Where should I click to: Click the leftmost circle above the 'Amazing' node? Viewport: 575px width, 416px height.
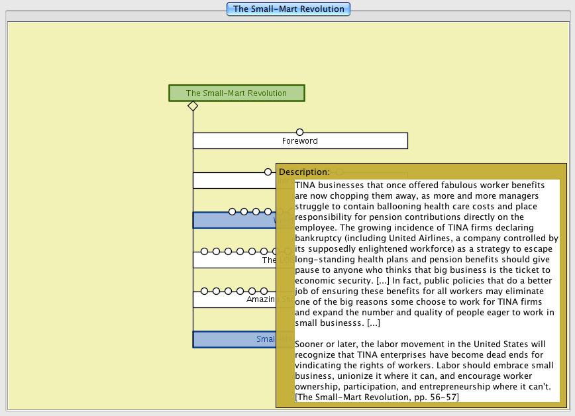[x=204, y=291]
